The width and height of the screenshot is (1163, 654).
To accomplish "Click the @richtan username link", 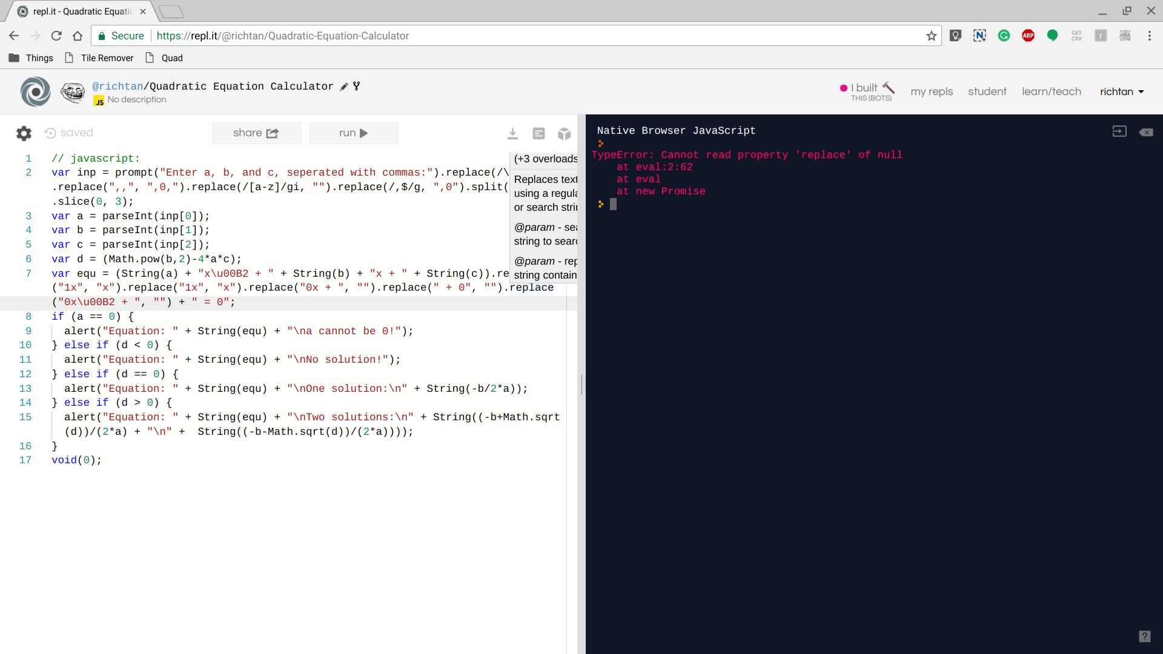I will [x=118, y=87].
